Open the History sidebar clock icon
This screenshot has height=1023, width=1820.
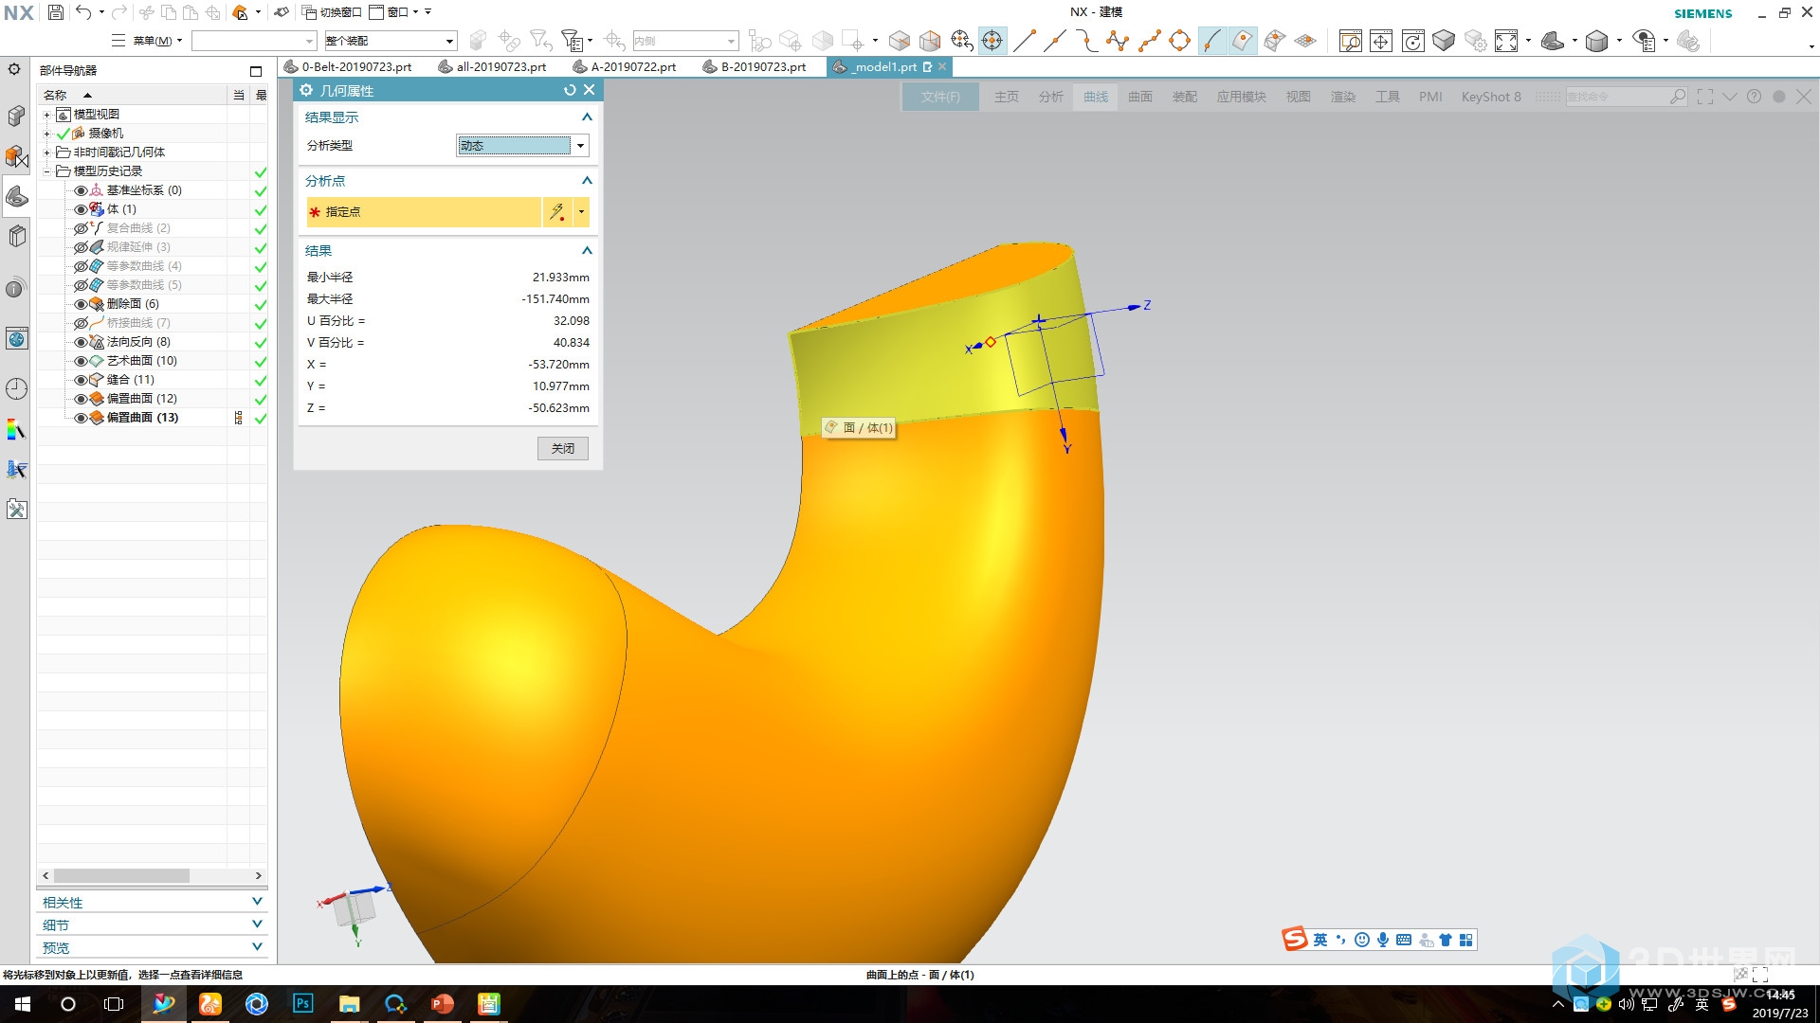click(x=16, y=388)
